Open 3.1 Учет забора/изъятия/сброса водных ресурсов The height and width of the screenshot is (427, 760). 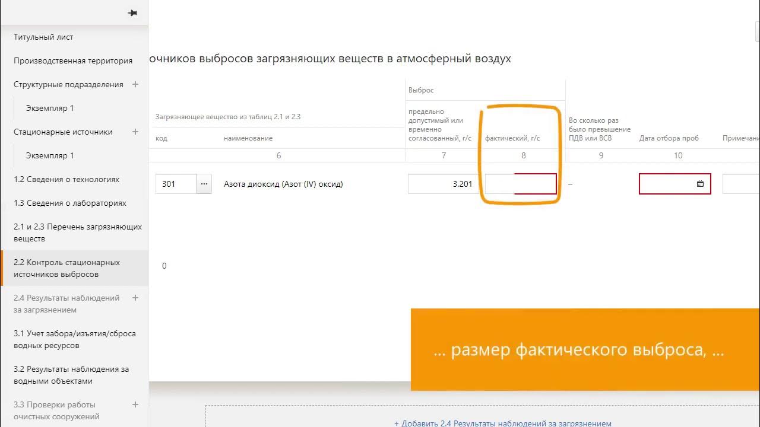pyautogui.click(x=75, y=339)
